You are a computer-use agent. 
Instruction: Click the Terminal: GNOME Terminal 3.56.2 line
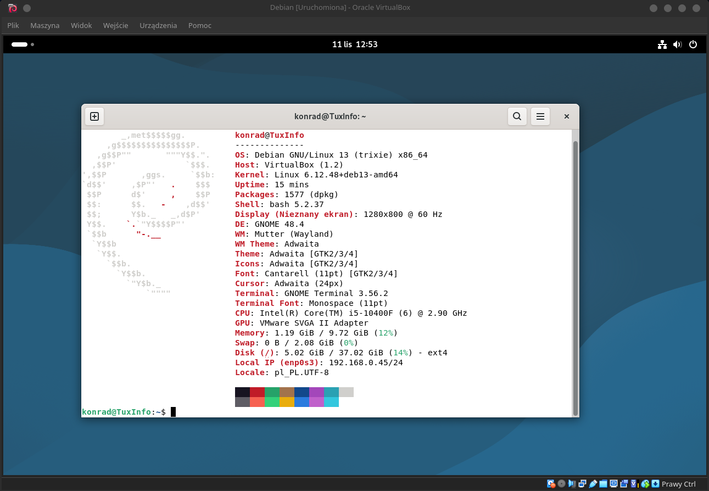pos(311,293)
